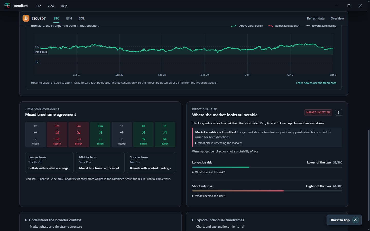370x231 pixels.
Task: Click Refresh data button
Action: point(316,18)
